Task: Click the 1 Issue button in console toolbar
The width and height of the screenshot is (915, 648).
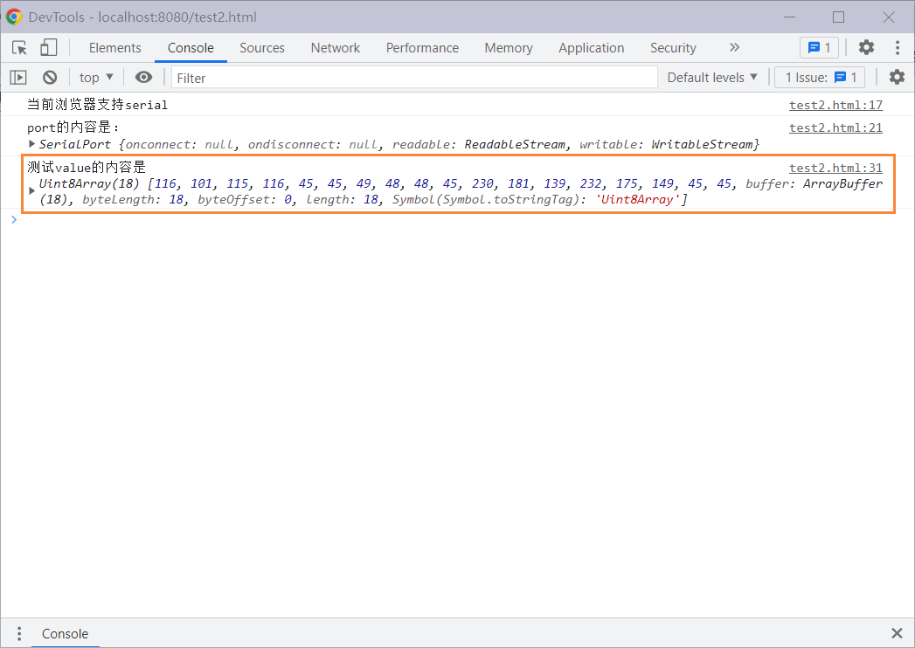Action: click(819, 78)
